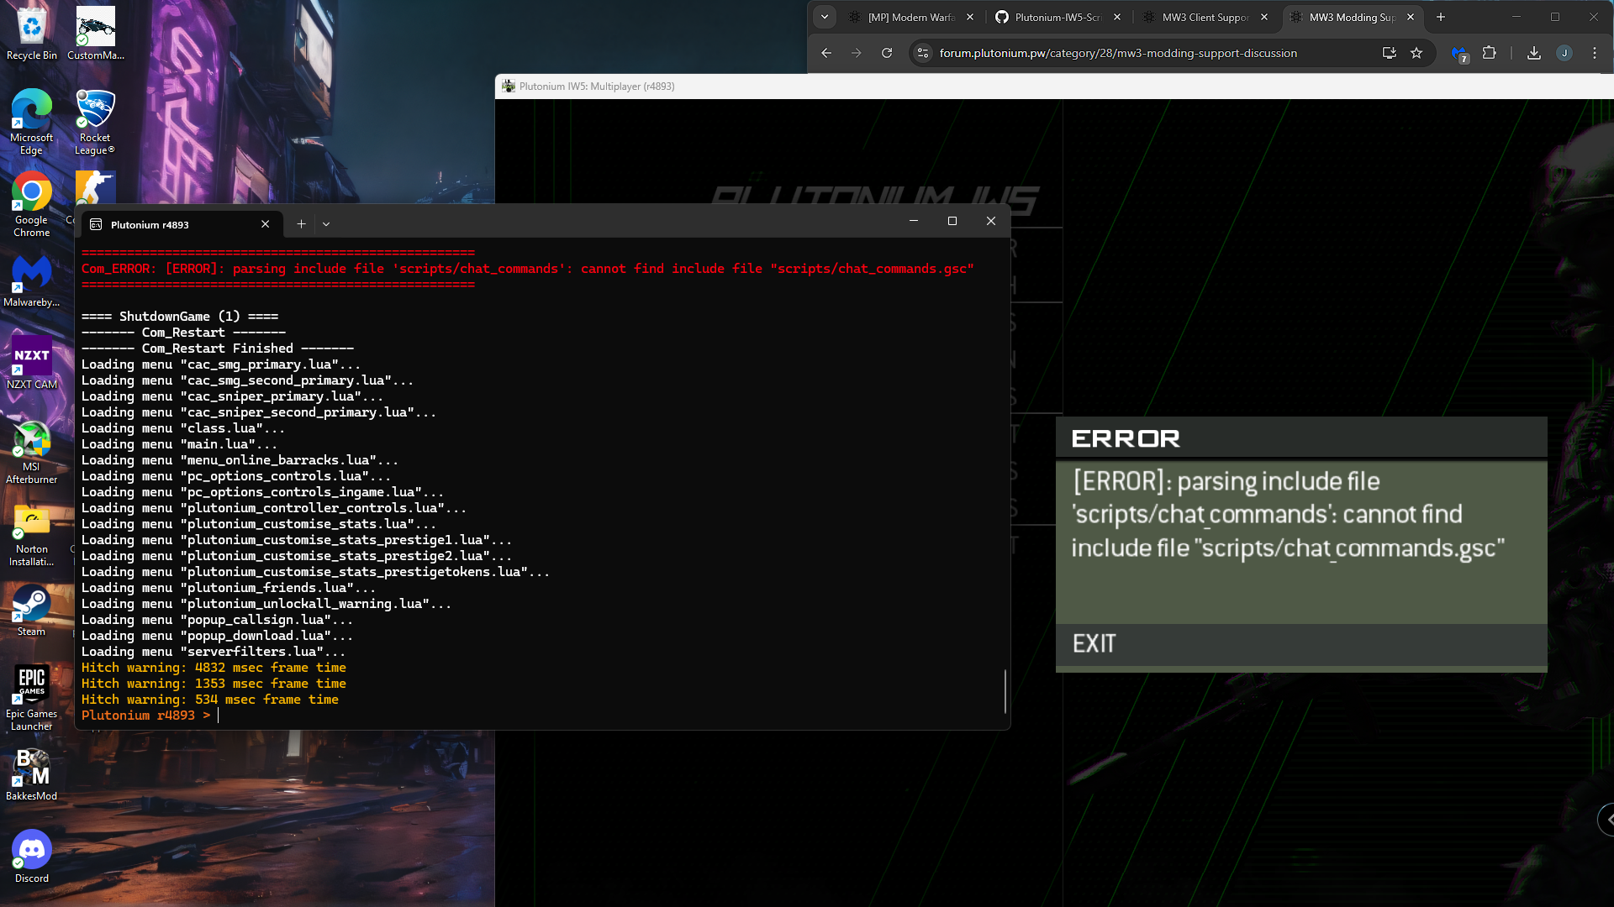1614x907 pixels.
Task: Click EXIT in the game error dialog
Action: [1094, 644]
